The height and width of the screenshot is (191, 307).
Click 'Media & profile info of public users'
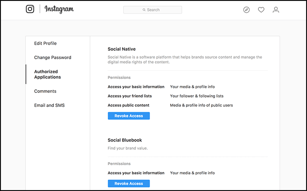click(x=201, y=105)
